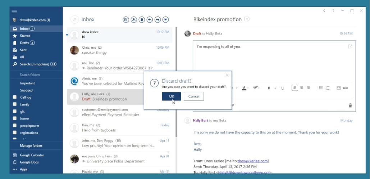Viewport: 370px width, 179px height.
Task: Cancel the Discard draft dialog
Action: click(194, 96)
